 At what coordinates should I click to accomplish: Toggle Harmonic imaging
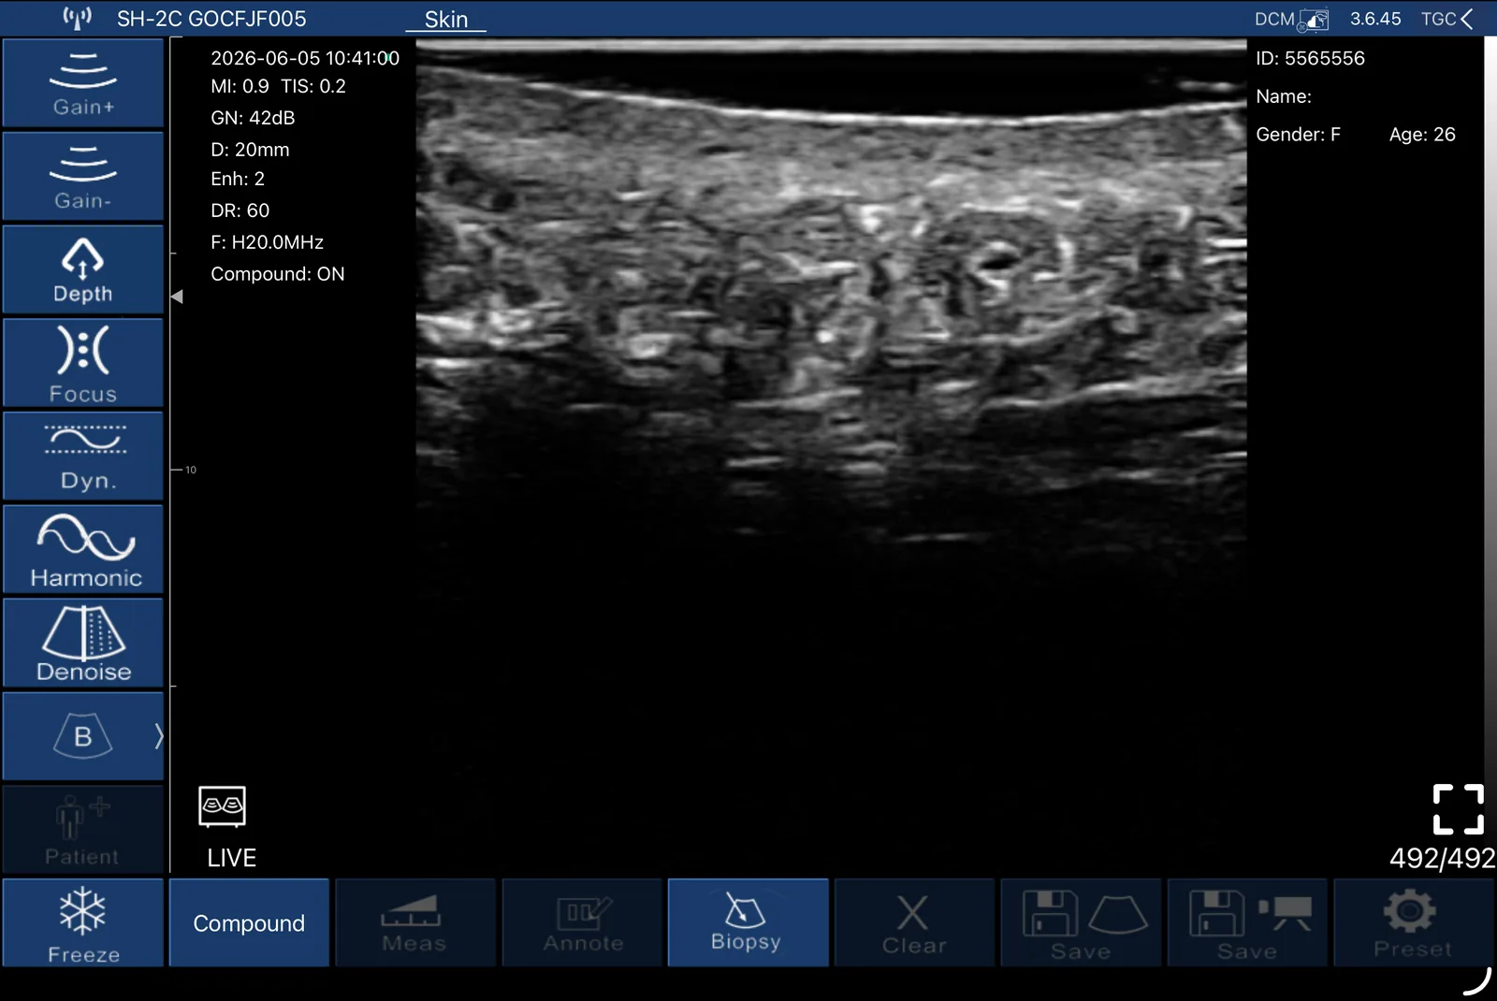[x=83, y=550]
